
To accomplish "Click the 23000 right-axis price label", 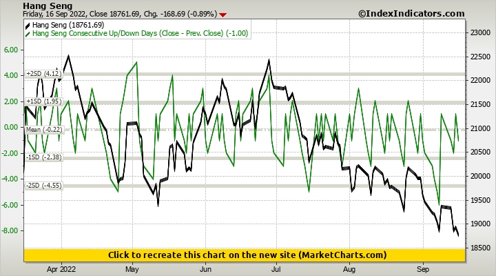I will pos(479,32).
